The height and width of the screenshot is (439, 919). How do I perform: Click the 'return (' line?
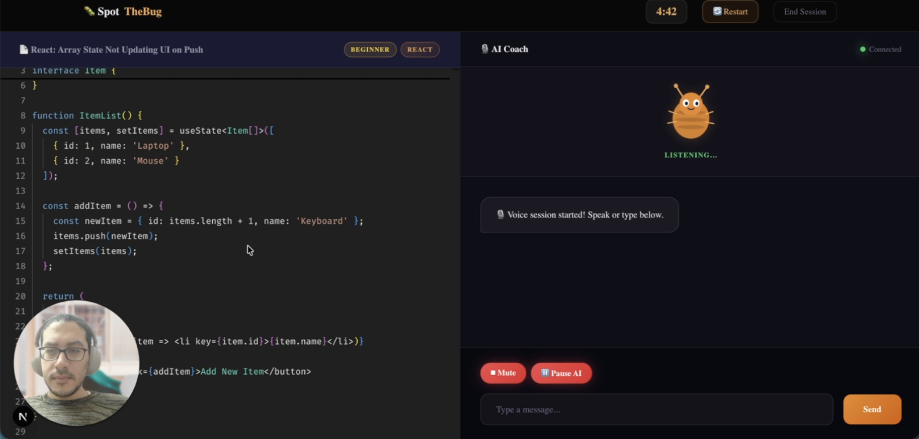tap(63, 296)
